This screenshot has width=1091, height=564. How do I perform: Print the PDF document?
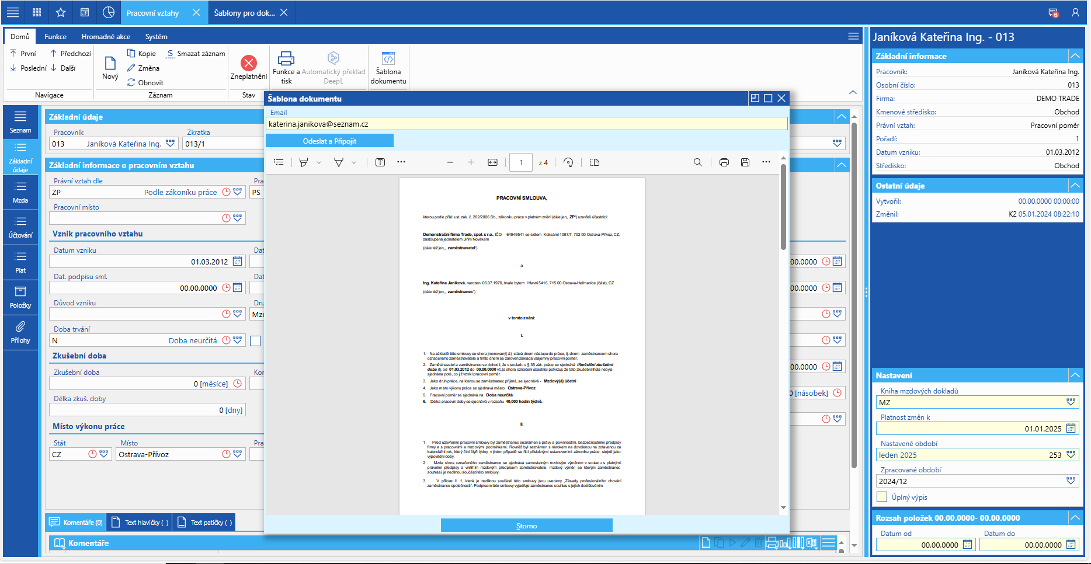point(724,162)
